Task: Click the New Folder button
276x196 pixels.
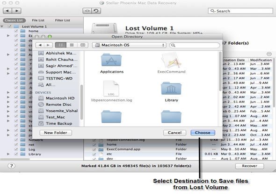Action: coord(56,133)
